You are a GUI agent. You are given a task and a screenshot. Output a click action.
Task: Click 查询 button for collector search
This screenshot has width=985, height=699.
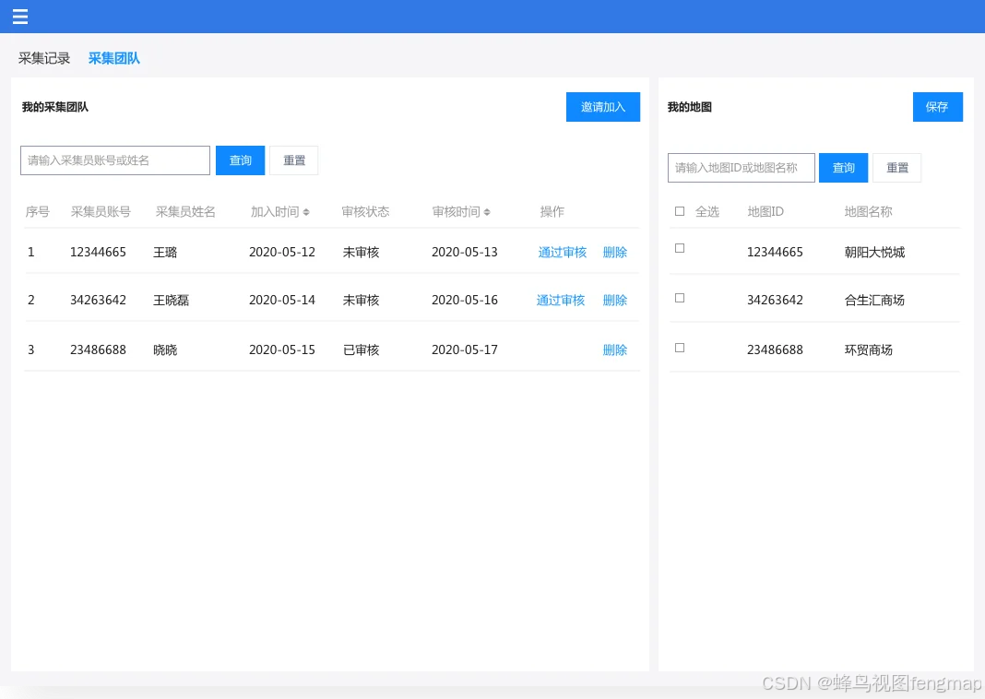coord(240,160)
